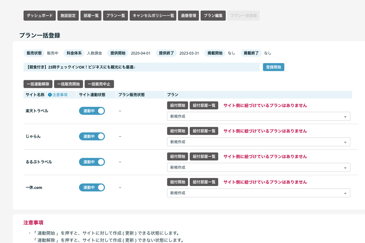Open 新規作成 dropdown for 楽天トラベル
The image size is (365, 243).
pos(258,116)
